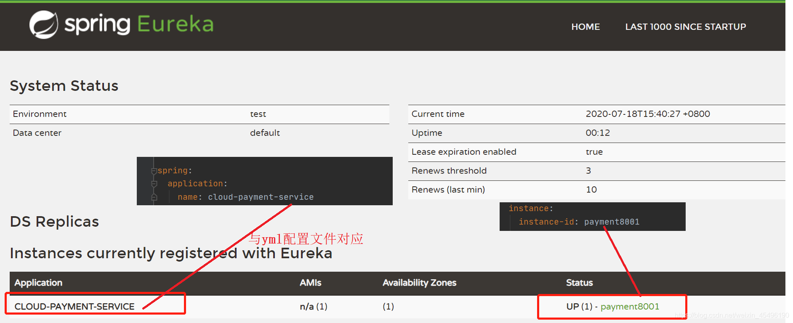Click the AMIs column header

tap(311, 283)
